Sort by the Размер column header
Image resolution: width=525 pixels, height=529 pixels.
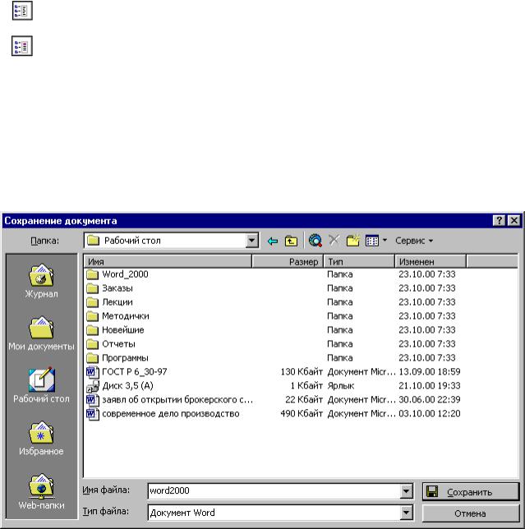(288, 261)
